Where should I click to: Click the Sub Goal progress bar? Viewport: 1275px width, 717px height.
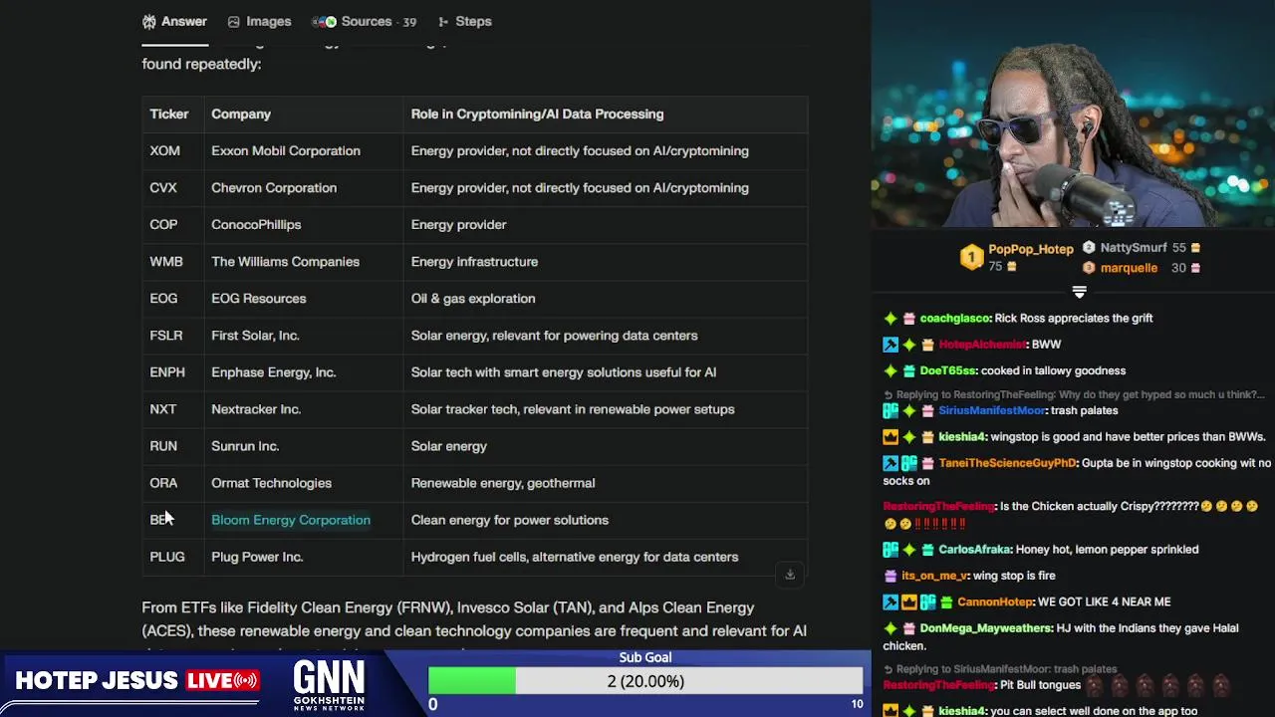pyautogui.click(x=645, y=681)
